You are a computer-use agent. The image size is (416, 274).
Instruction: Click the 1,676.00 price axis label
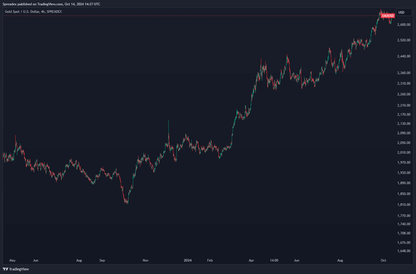click(x=404, y=243)
